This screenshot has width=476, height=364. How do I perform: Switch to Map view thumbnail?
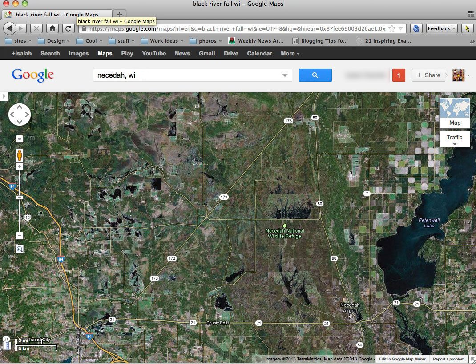tap(455, 113)
